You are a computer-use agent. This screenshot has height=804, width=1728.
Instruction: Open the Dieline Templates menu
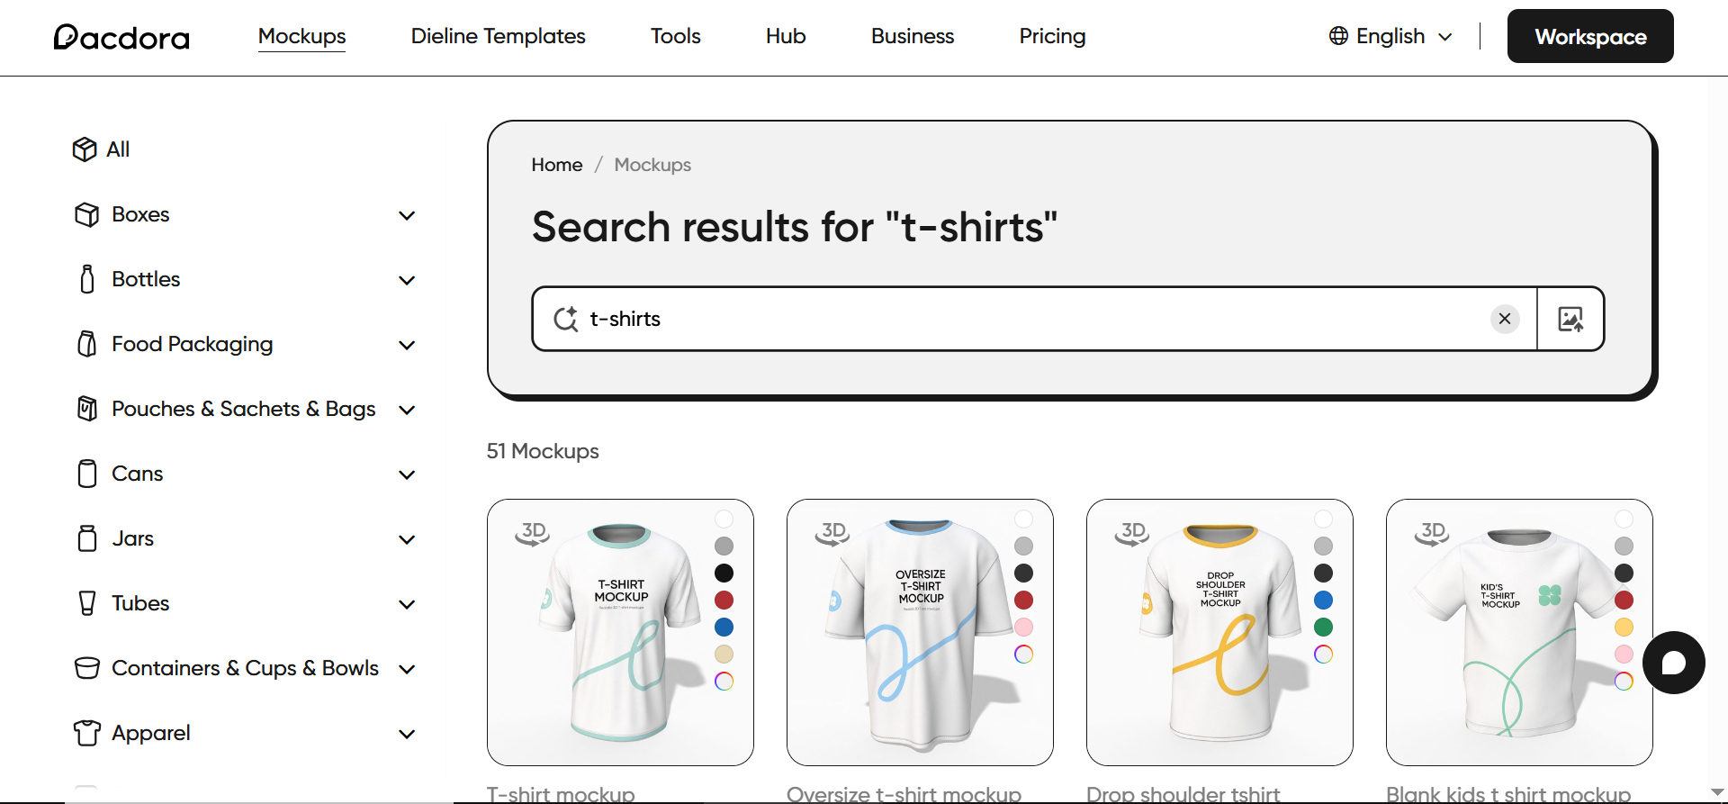tap(498, 37)
